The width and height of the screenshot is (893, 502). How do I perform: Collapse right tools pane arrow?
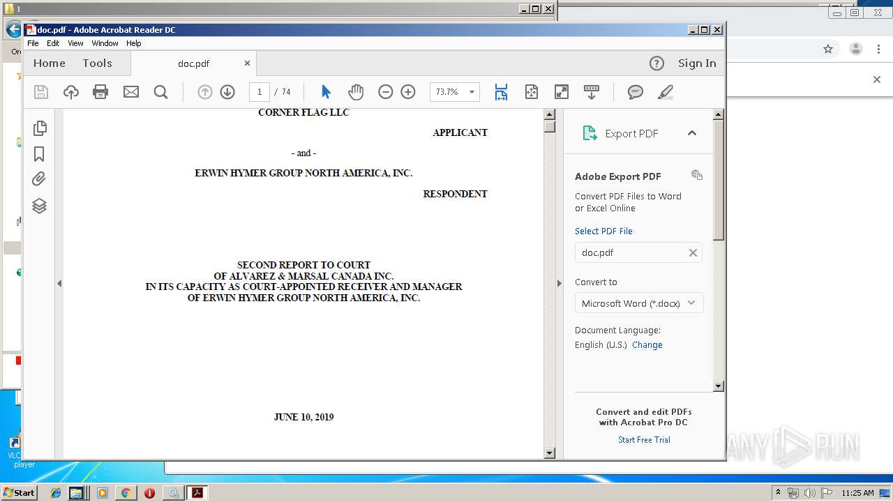[559, 283]
